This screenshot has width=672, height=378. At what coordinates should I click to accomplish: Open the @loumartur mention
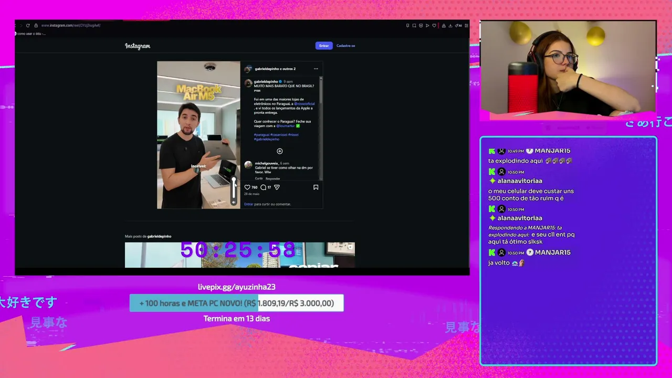286,126
